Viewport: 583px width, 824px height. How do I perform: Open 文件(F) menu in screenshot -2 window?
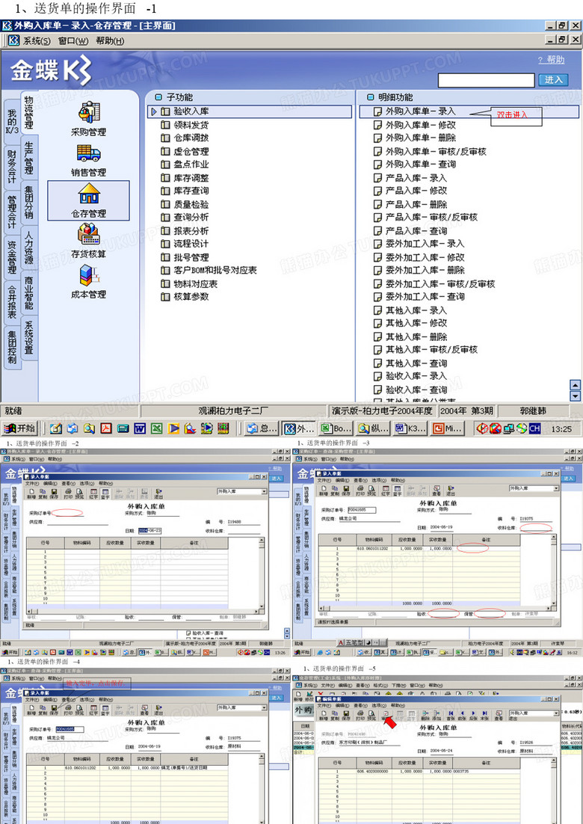tap(33, 484)
